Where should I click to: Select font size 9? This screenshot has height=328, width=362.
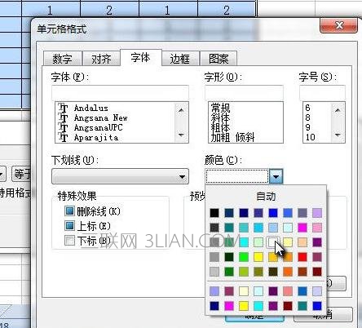pos(307,127)
